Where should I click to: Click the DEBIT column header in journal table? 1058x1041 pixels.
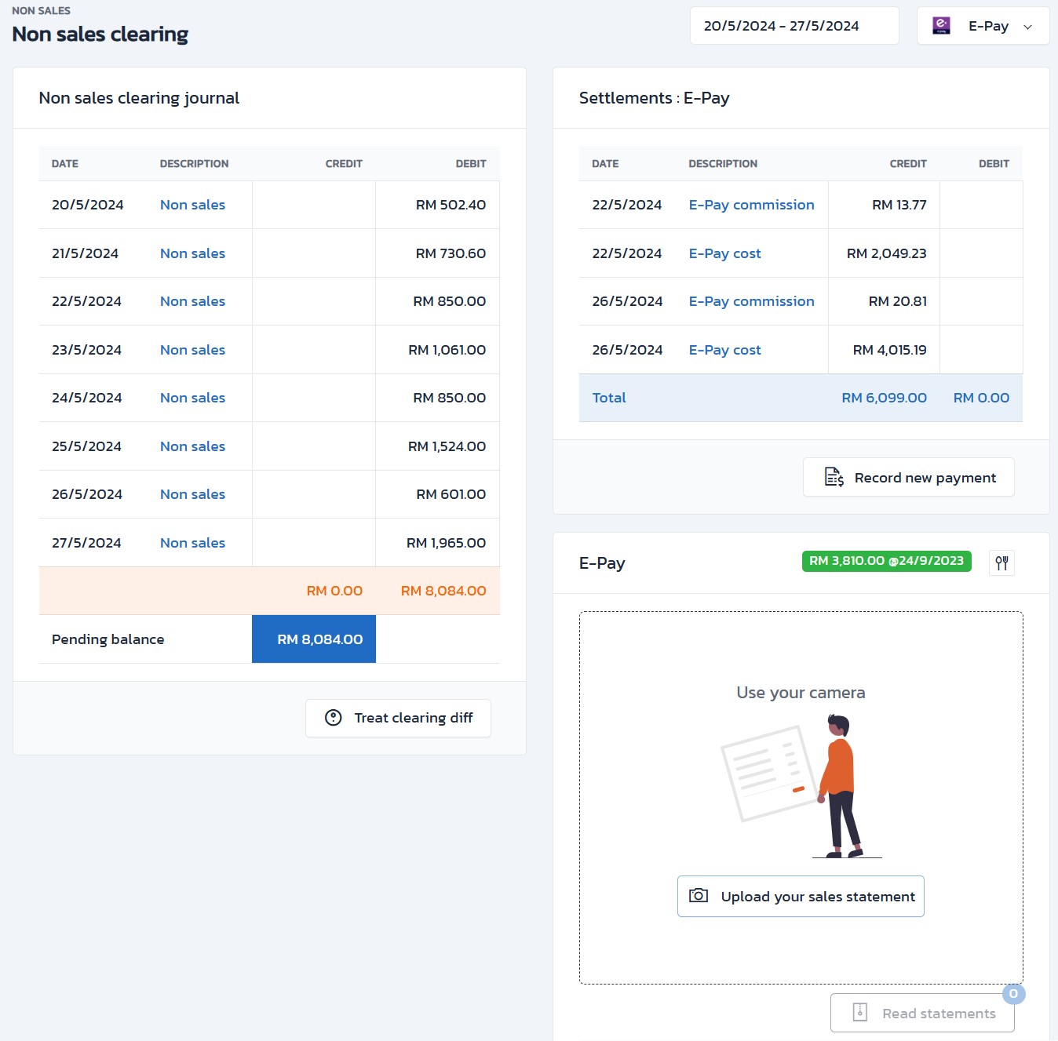point(470,164)
